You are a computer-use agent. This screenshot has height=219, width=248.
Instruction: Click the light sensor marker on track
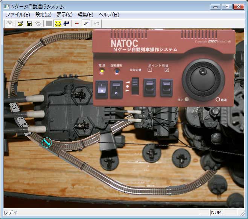15,107
